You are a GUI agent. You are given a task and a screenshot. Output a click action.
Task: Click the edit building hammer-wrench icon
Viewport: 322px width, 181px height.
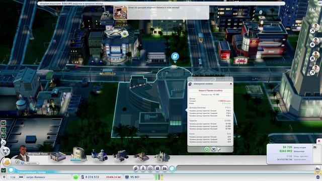(x=213, y=149)
